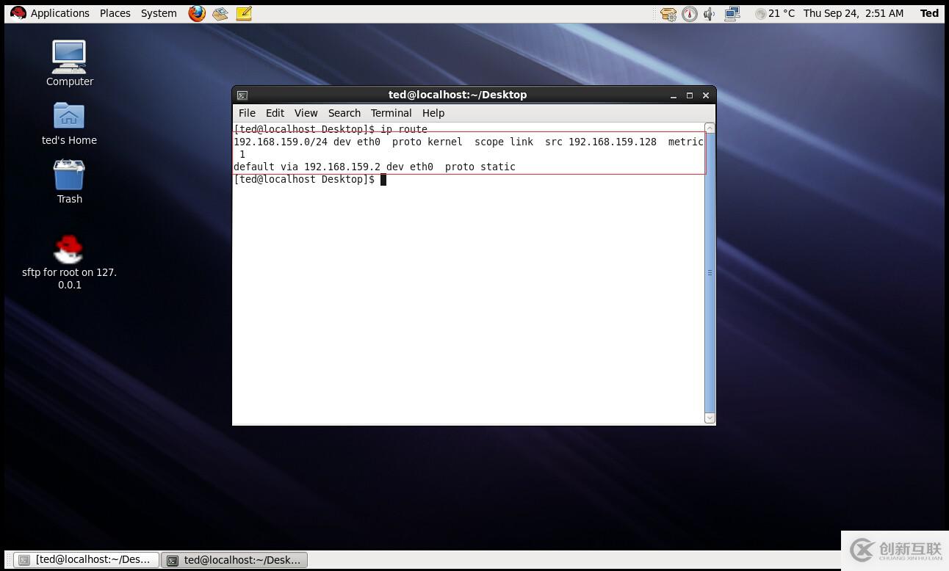Click the terminal scrollbar down arrow
This screenshot has height=571, width=949.
[710, 418]
